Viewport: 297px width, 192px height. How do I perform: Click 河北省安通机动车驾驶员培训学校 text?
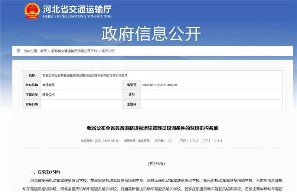58,180
